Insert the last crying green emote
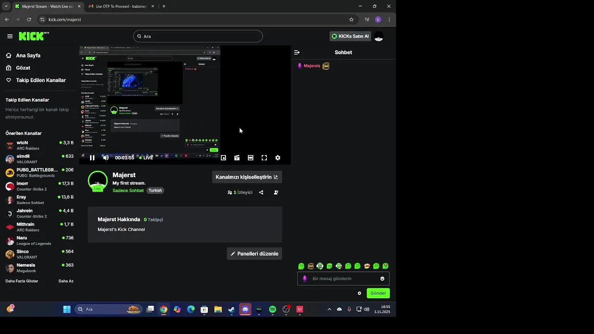This screenshot has width=594, height=334. (x=385, y=266)
